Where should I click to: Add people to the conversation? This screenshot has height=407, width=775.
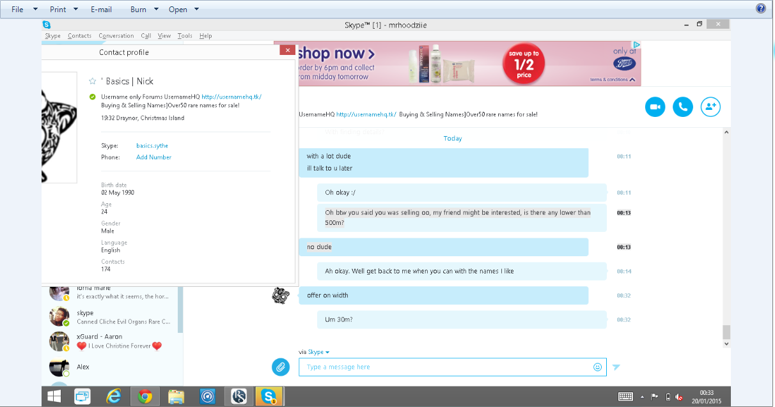click(710, 107)
